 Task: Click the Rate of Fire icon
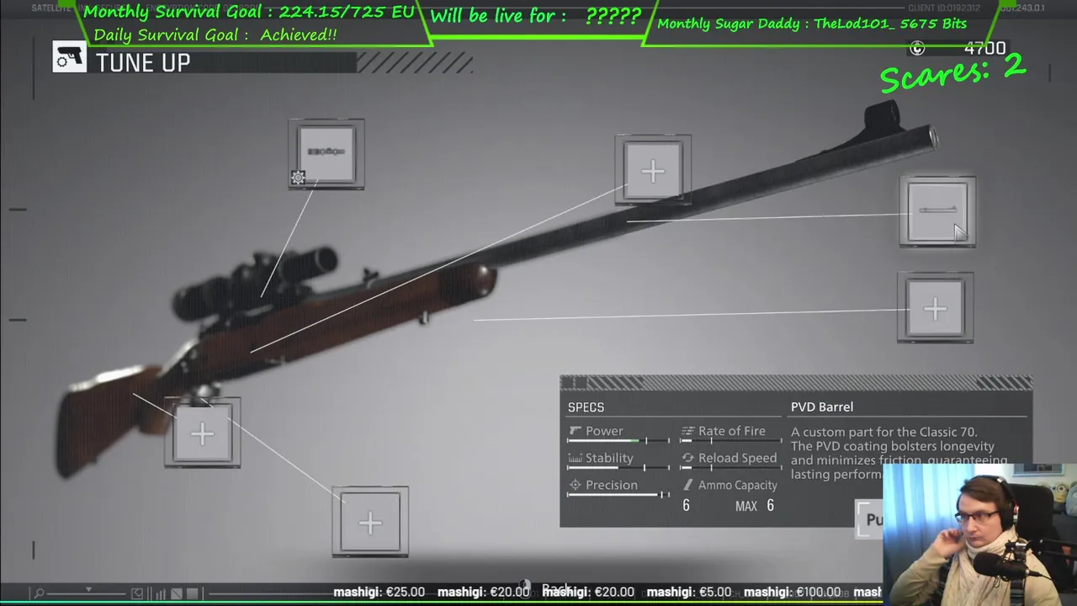(x=687, y=431)
